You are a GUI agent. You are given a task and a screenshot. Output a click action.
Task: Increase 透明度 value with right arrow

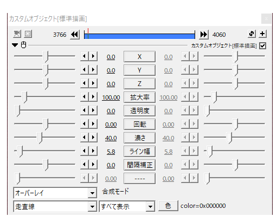pyautogui.click(x=93, y=110)
